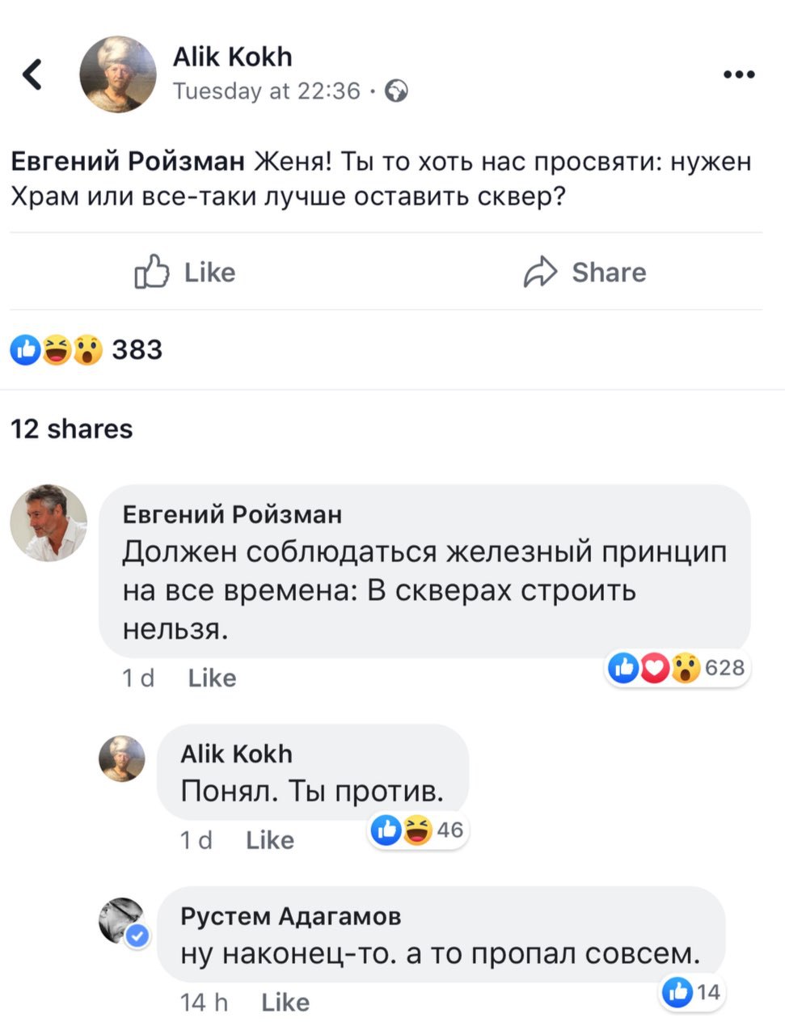Screen dimensions: 785x1035
Task: Like Рустем Адагамов's reply
Action: point(285,1003)
